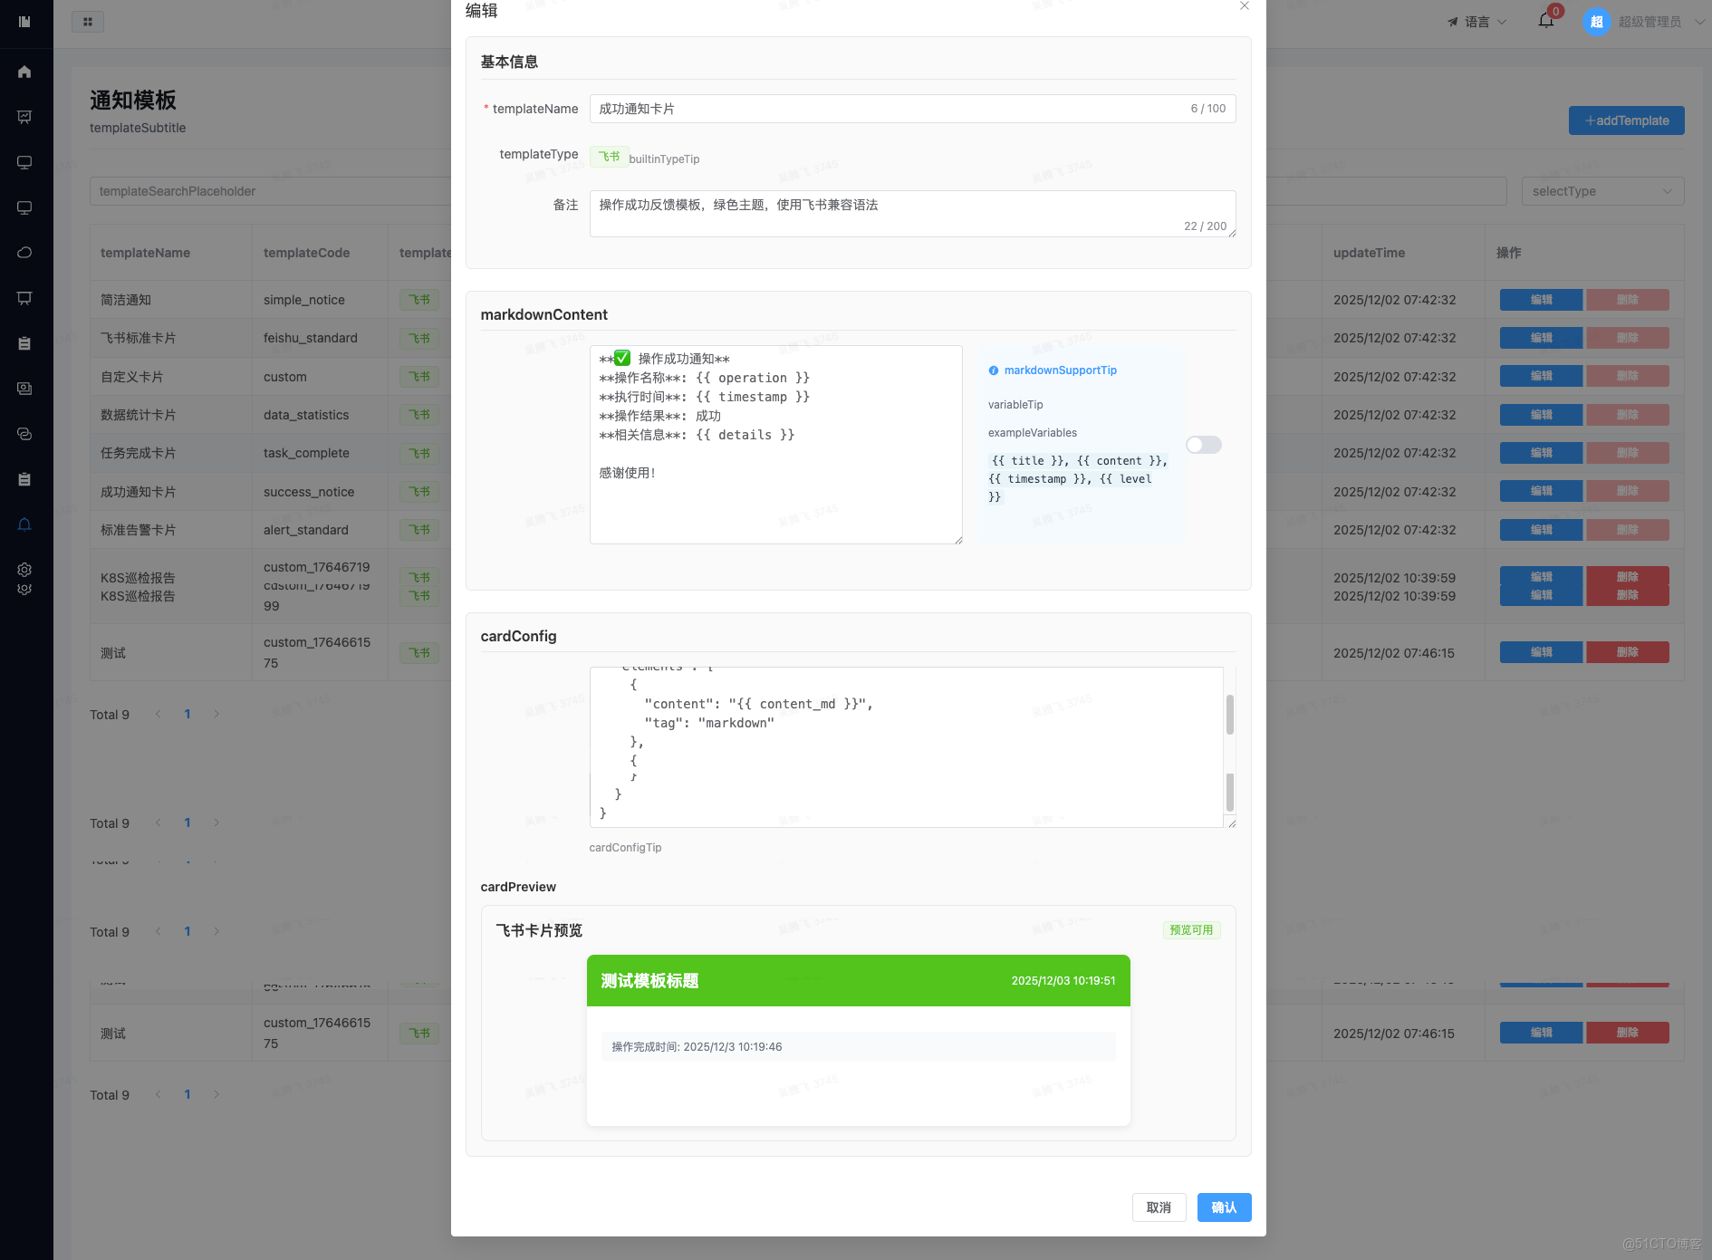Viewport: 1712px width, 1260px height.
Task: Focus the 备注 remark textarea
Action: pyautogui.click(x=912, y=214)
